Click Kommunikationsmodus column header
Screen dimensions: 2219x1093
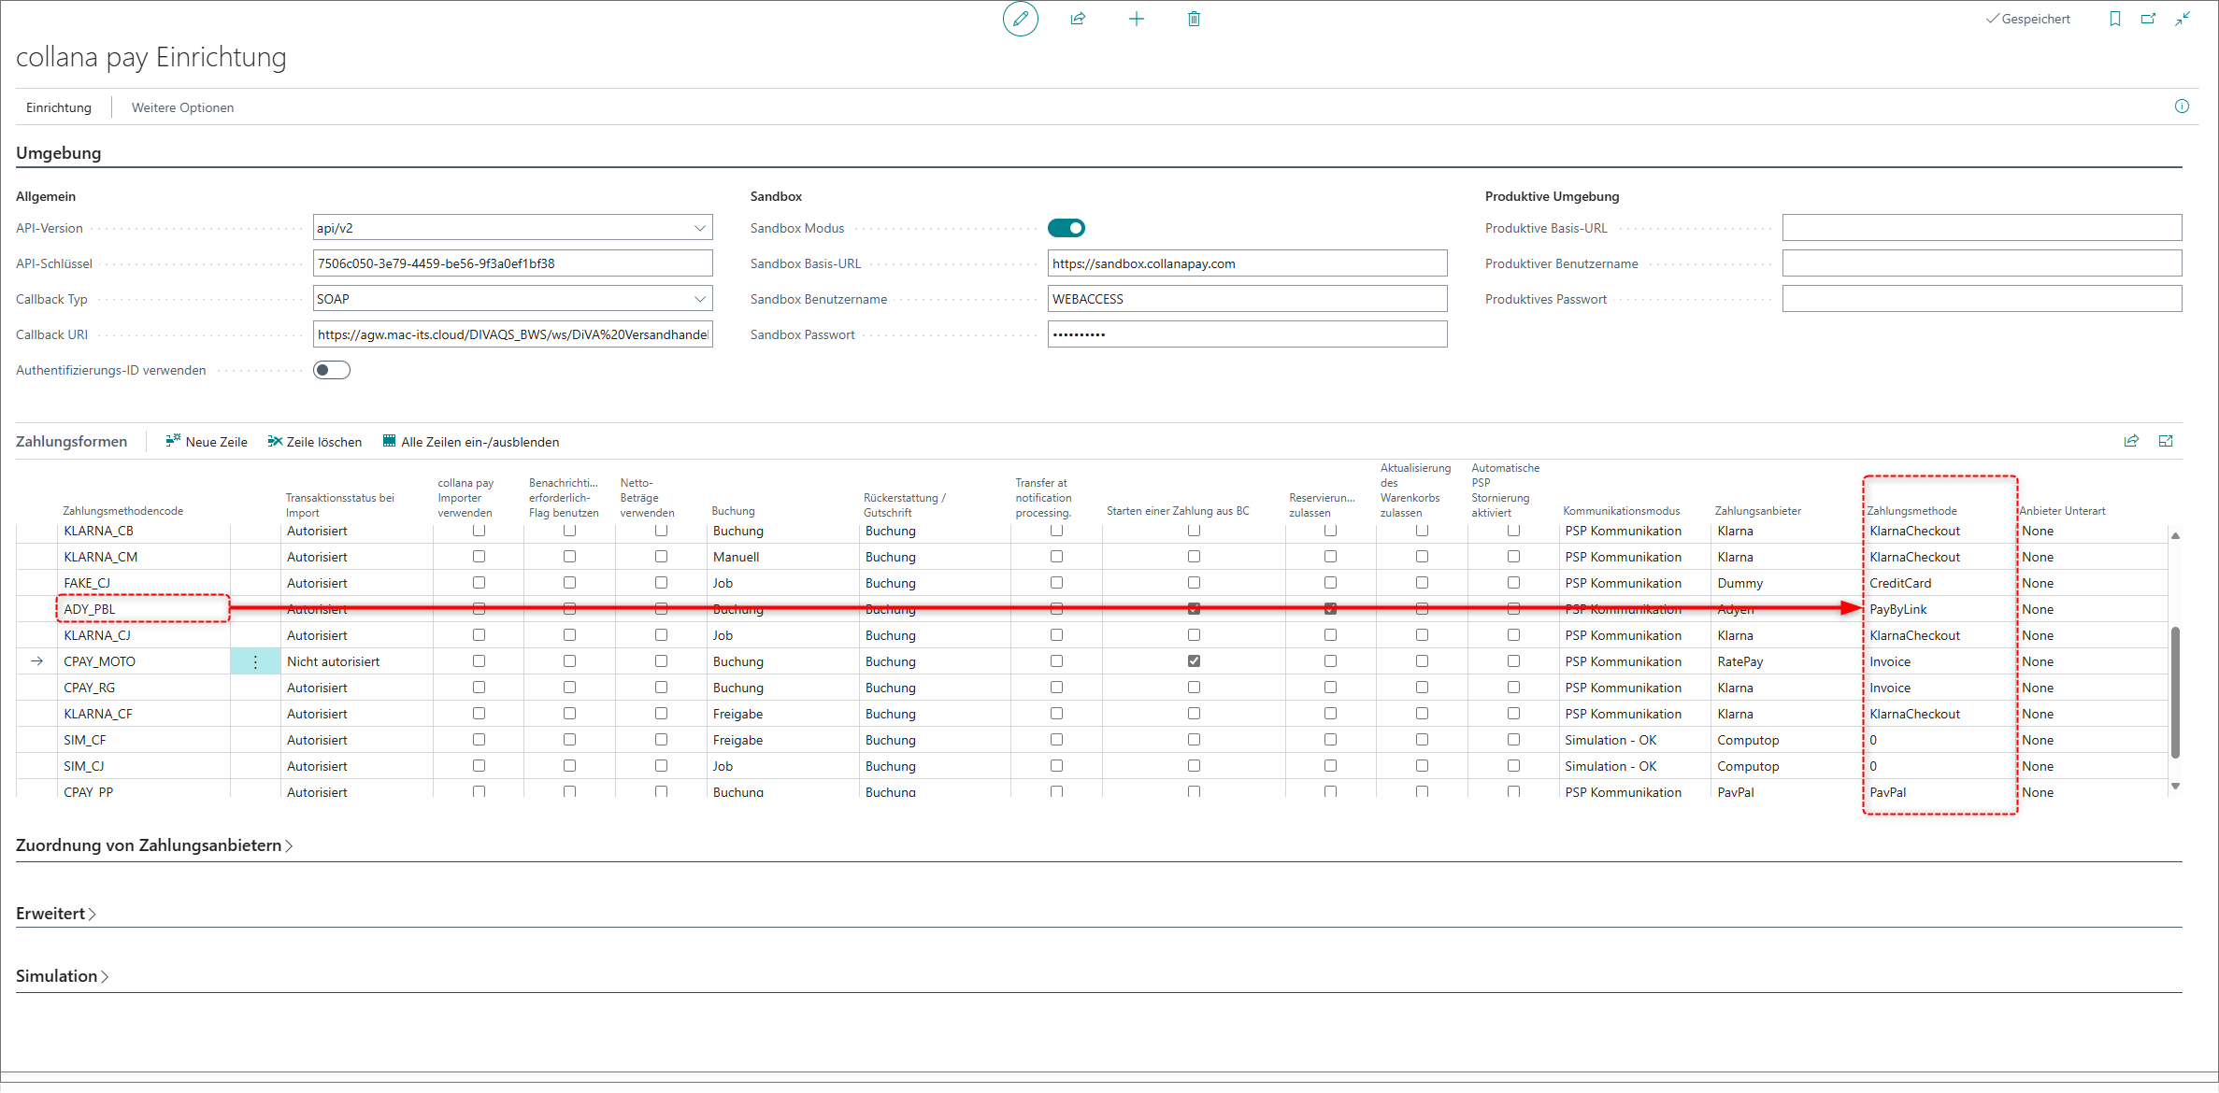pyautogui.click(x=1621, y=511)
